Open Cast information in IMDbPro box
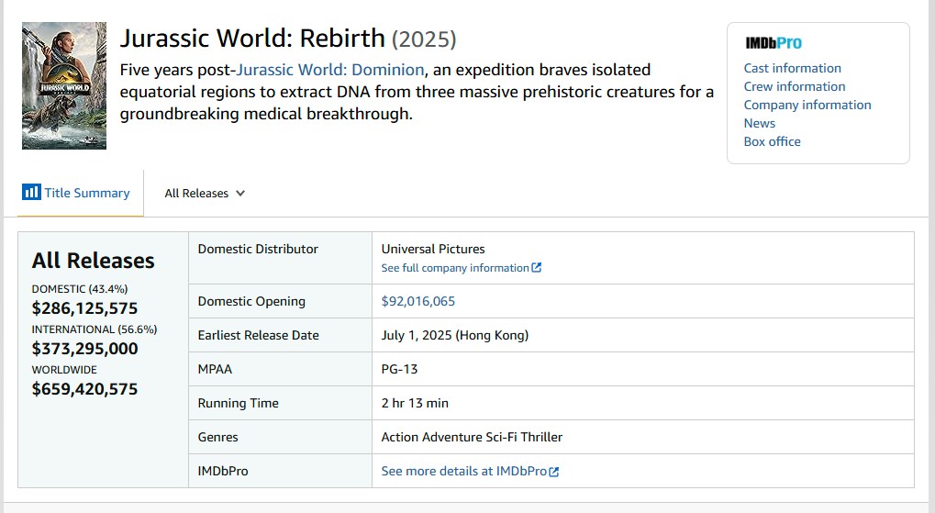Screen dimensions: 935x513 792,68
